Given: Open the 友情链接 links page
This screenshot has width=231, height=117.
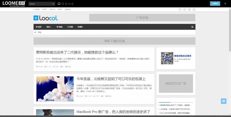Looking at the screenshot, I should point(68,9).
